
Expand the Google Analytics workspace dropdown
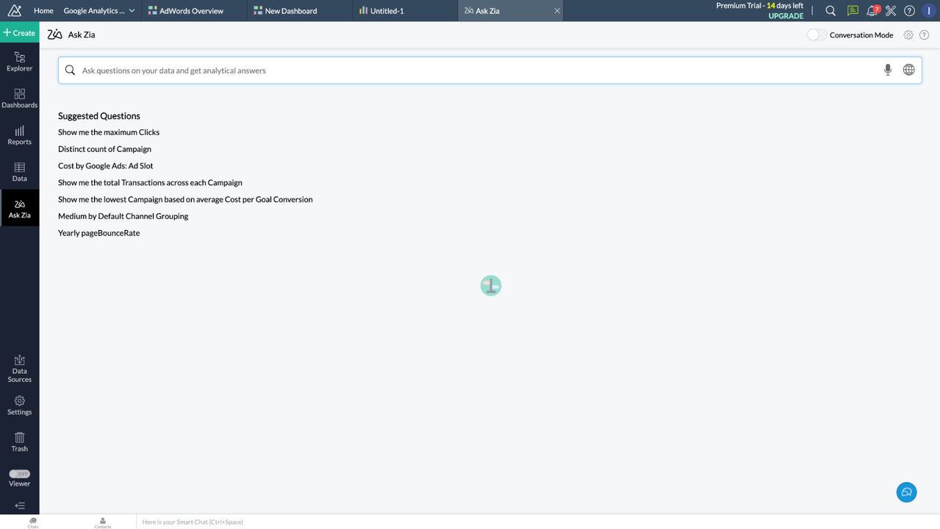pyautogui.click(x=131, y=10)
